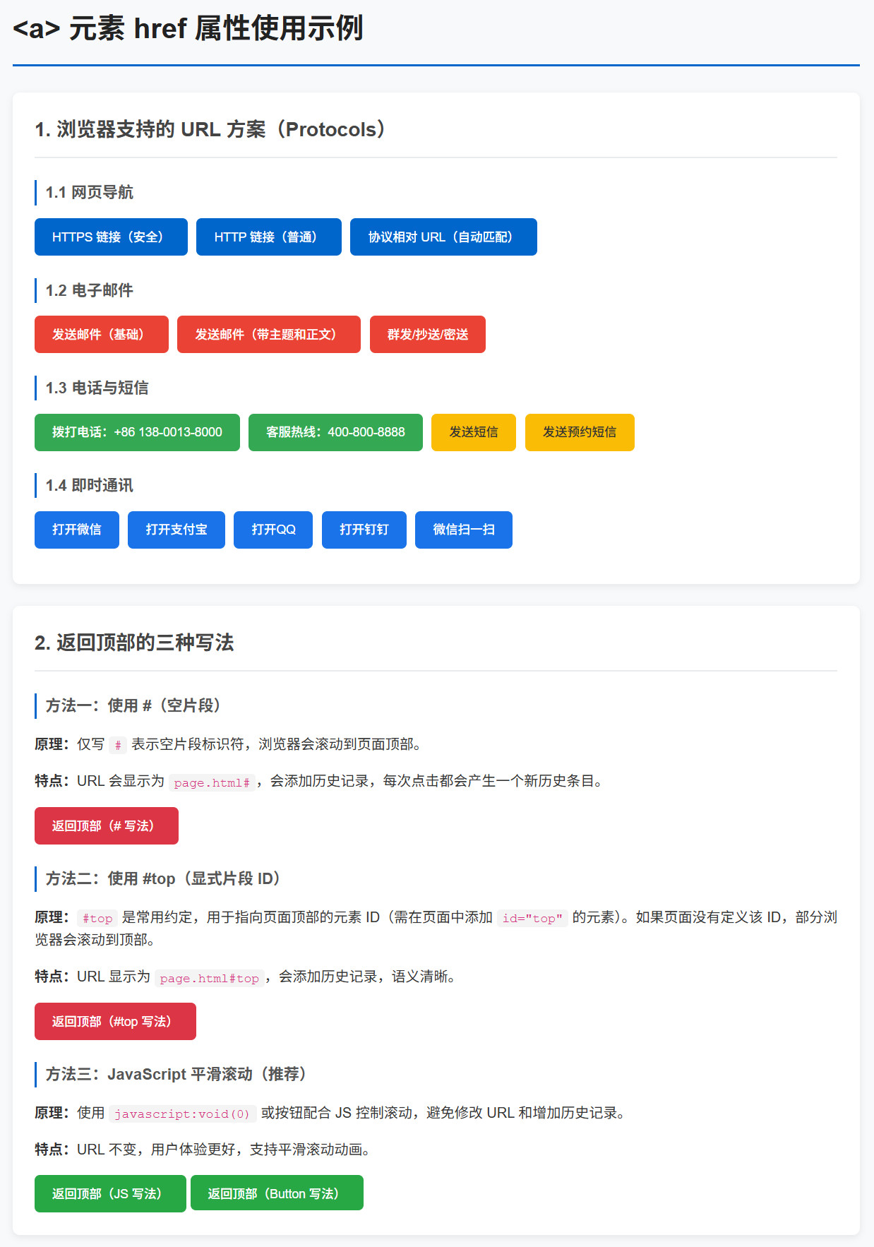This screenshot has height=1247, width=874.
Task: Open WeChat via 打开微信 button
Action: point(77,530)
